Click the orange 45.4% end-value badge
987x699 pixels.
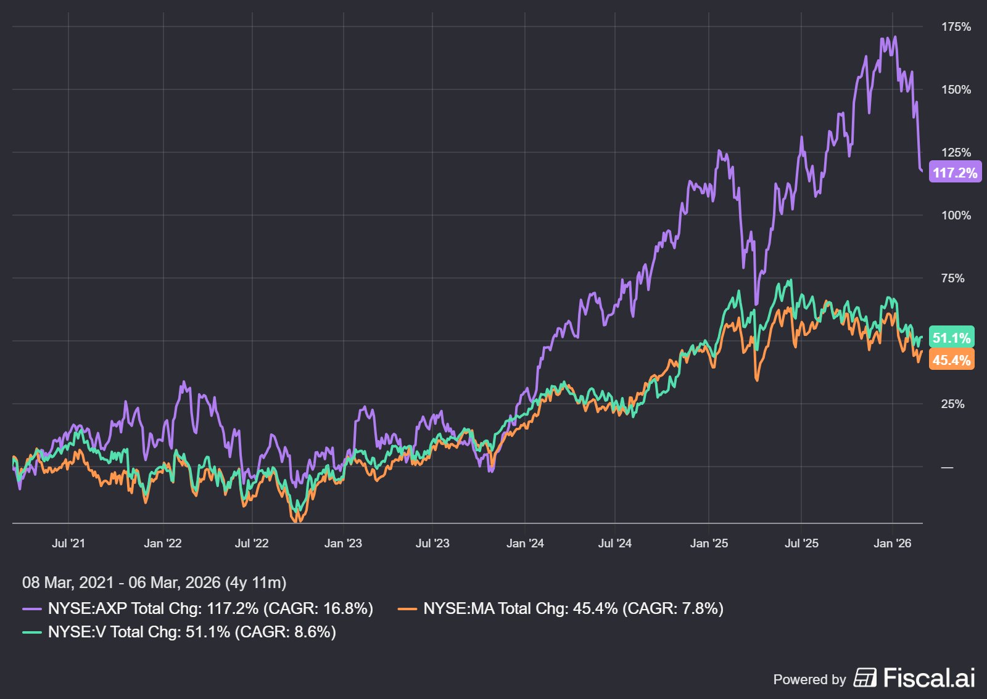click(951, 360)
